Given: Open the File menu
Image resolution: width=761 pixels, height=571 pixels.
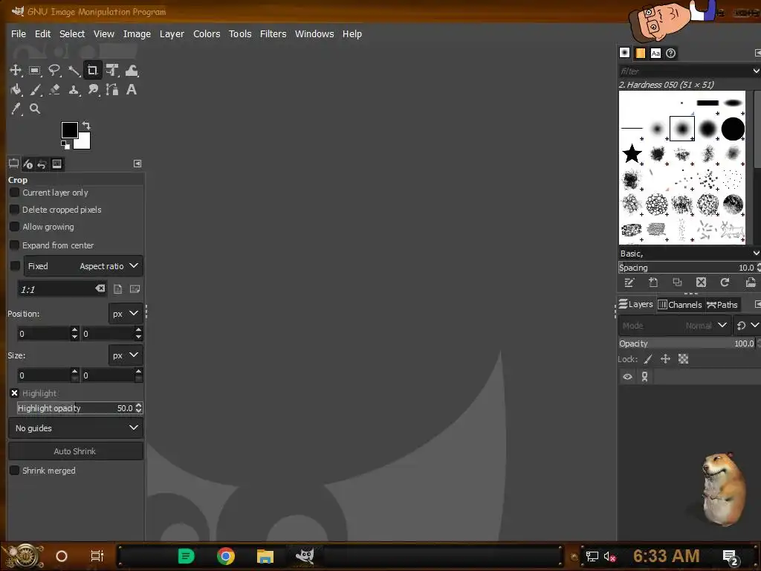Looking at the screenshot, I should tap(19, 34).
